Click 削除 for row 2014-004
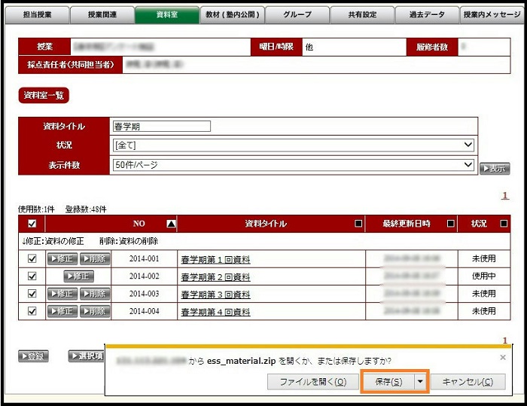 coord(95,311)
